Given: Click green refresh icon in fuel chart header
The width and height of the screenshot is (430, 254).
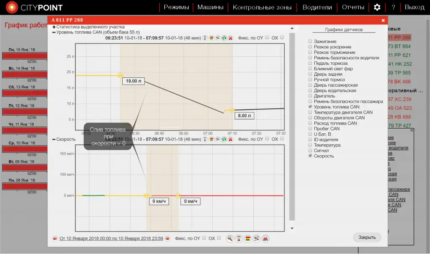Looking at the screenshot, I should click(x=224, y=38).
